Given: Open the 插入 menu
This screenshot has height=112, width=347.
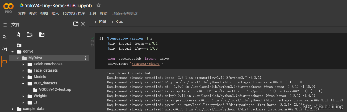Looking at the screenshot, I should point(55,13).
